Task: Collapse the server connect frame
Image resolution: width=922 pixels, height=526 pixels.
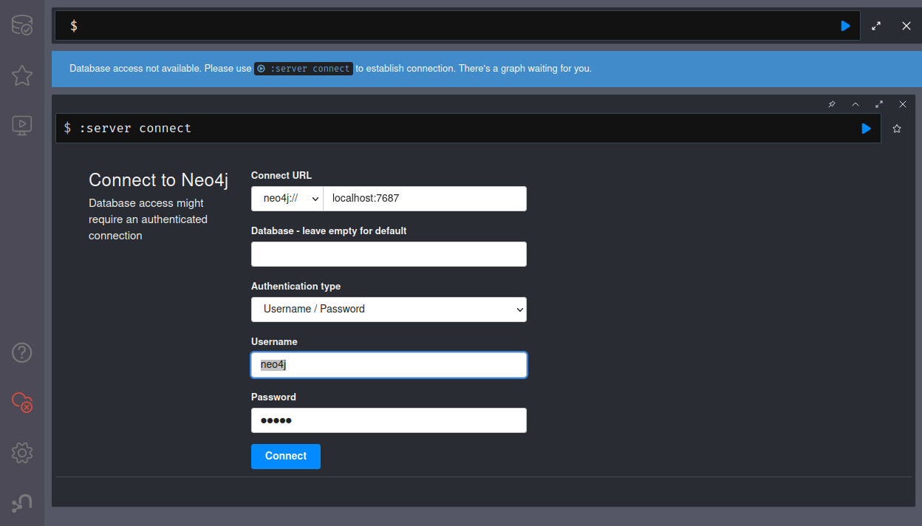Action: [x=856, y=104]
